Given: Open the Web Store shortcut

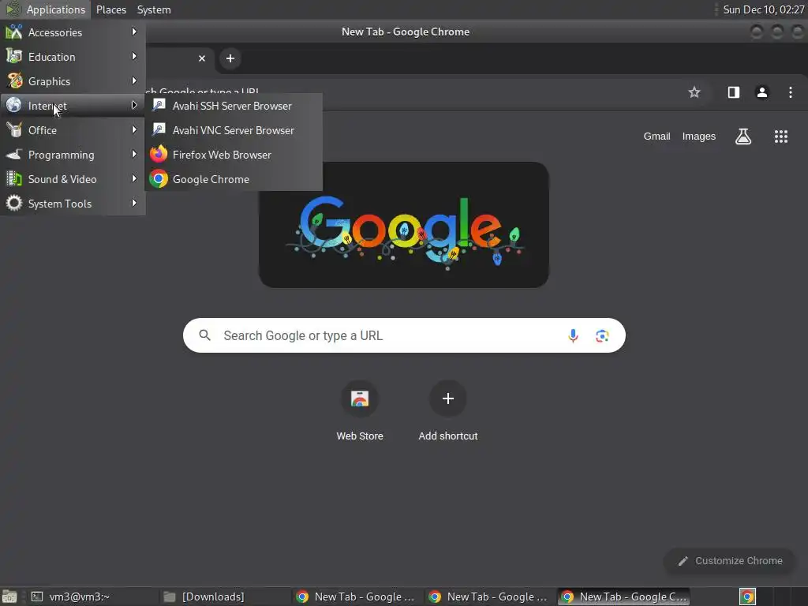Looking at the screenshot, I should pos(360,410).
